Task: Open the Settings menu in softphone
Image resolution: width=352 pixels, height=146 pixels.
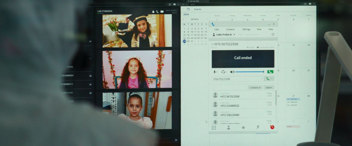Action: coord(246,29)
